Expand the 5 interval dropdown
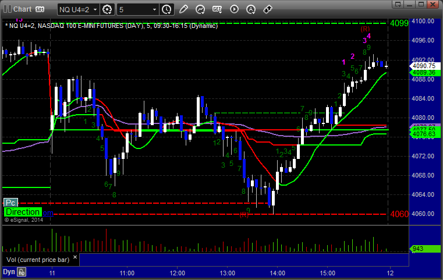 154,10
